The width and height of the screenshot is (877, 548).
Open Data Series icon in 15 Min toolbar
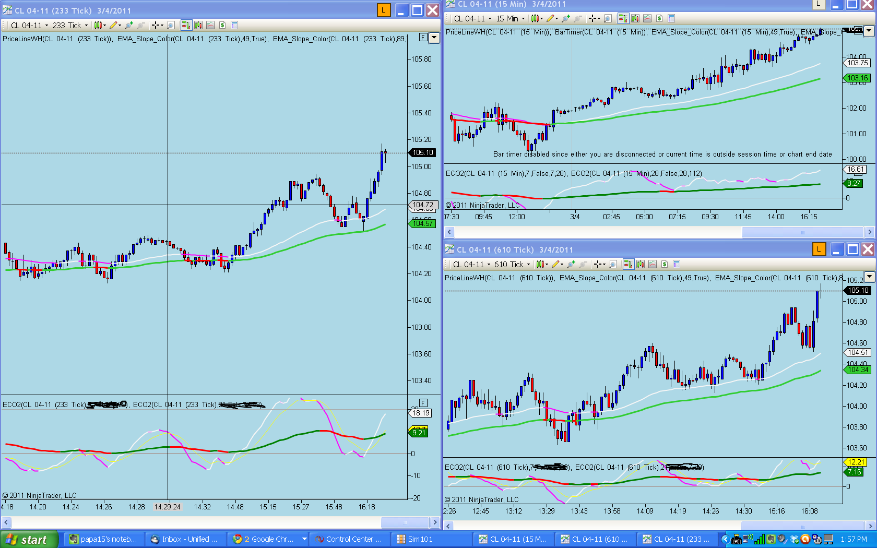tap(635, 18)
